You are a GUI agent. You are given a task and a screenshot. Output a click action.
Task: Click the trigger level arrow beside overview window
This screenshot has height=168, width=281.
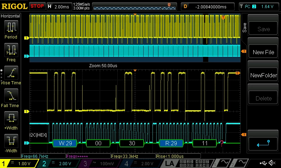(x=244, y=51)
